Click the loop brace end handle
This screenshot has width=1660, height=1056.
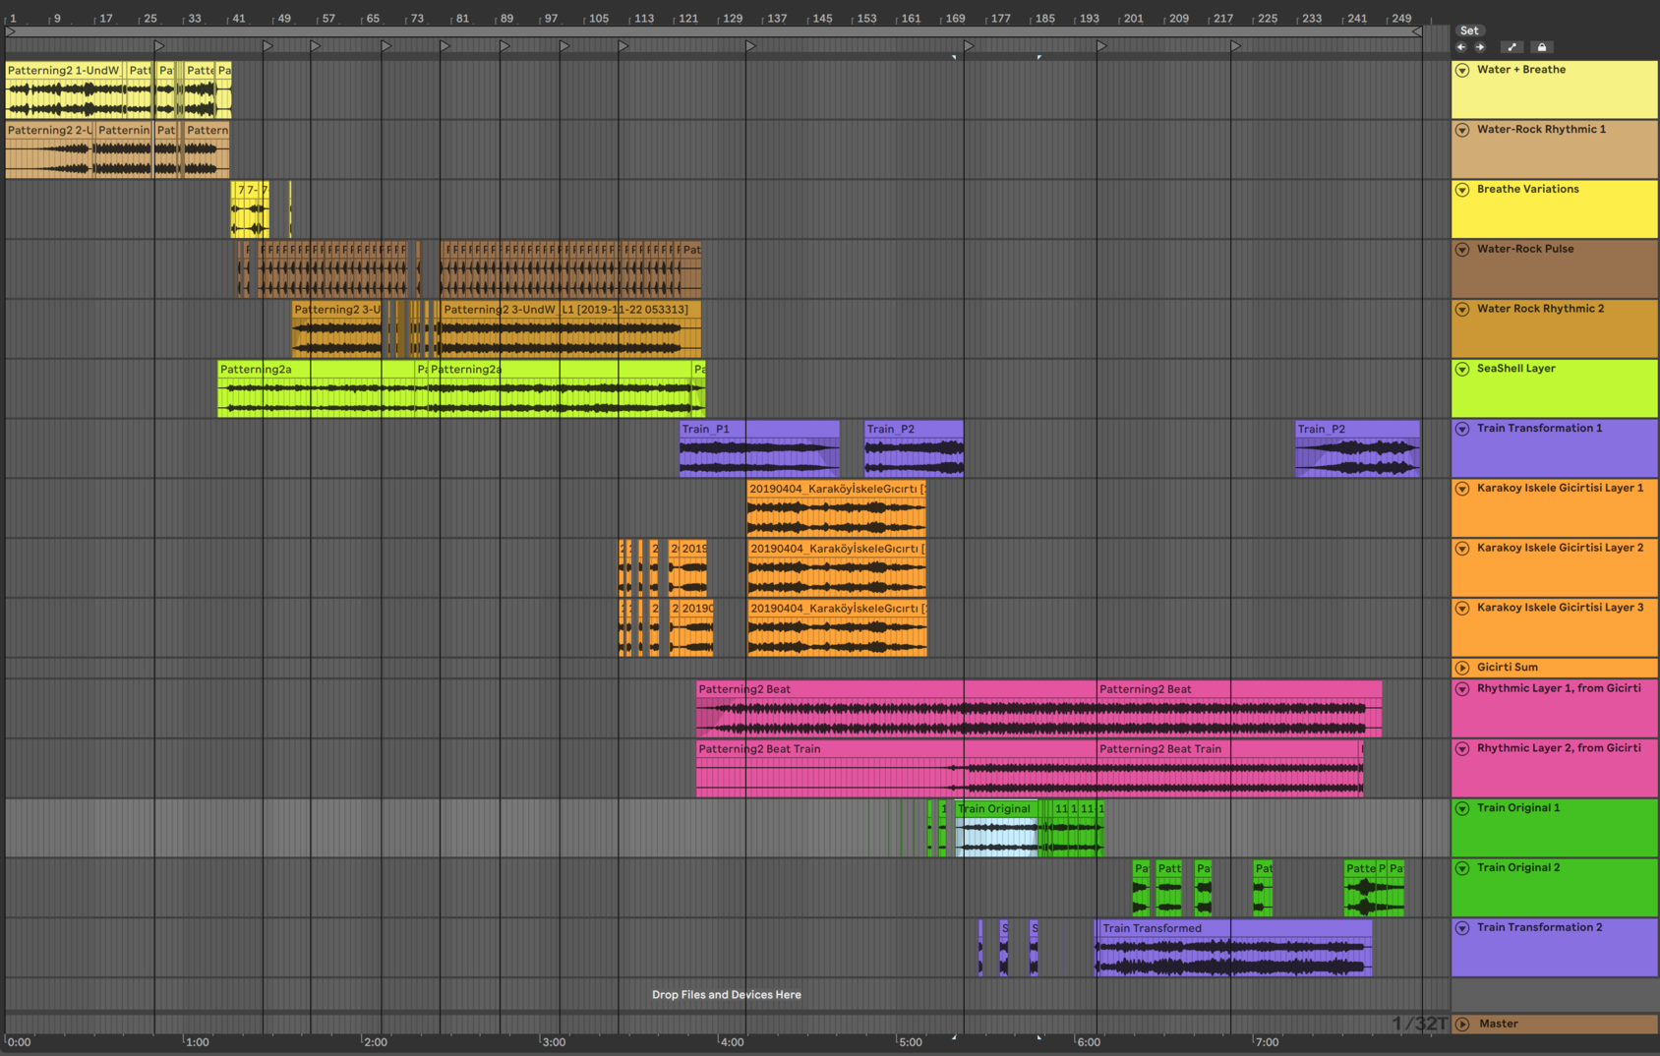1417,31
